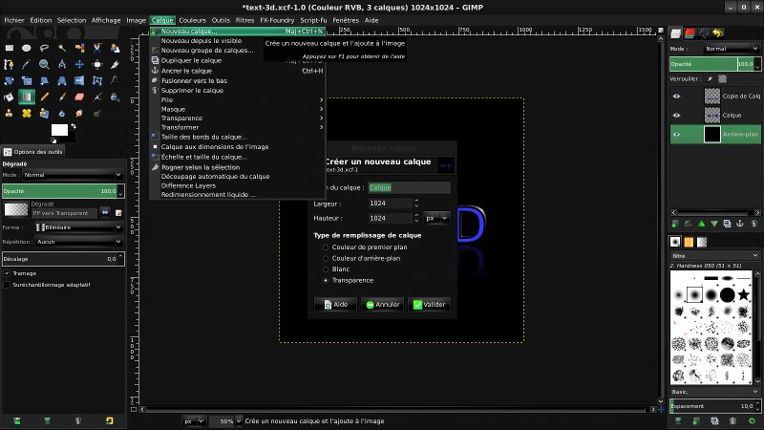Choose Transparence fill type
The image size is (764, 430).
click(x=326, y=280)
